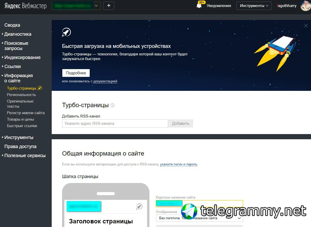Screen dimensions: 311x227
Task: Click the rocket icon in banner
Action: point(66,32)
